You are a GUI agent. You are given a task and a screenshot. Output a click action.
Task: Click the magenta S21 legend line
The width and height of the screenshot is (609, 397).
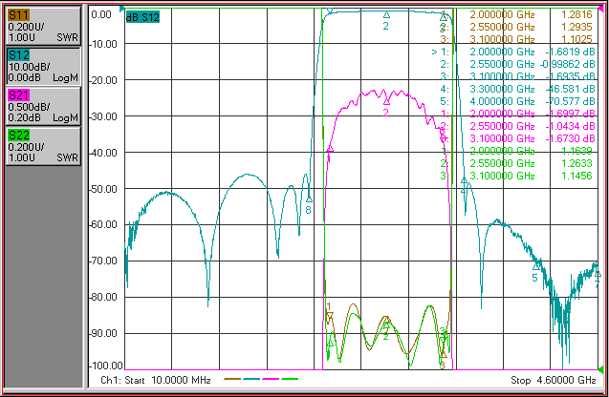pos(271,379)
